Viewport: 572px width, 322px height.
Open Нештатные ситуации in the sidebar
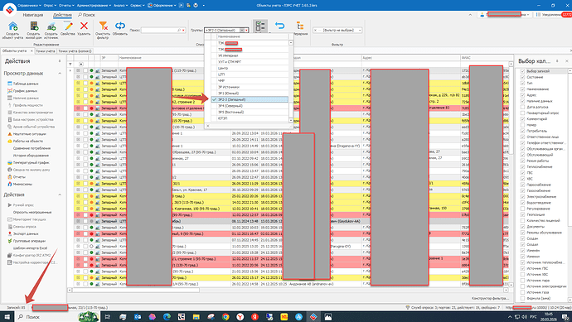click(29, 133)
